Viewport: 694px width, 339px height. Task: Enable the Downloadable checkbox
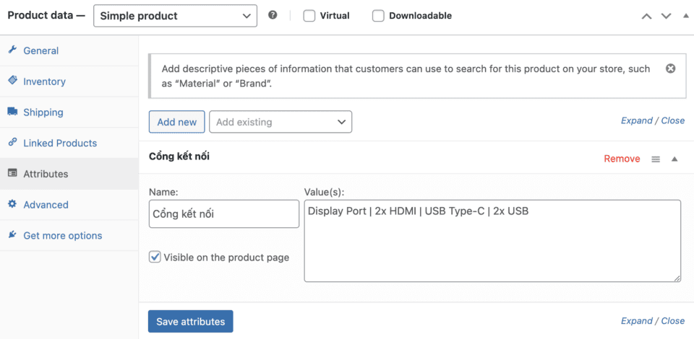pos(378,16)
